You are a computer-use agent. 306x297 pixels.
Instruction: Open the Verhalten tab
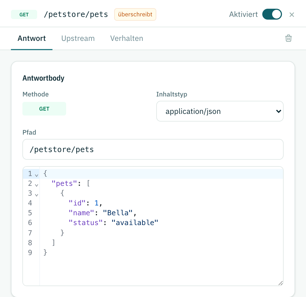(x=126, y=38)
